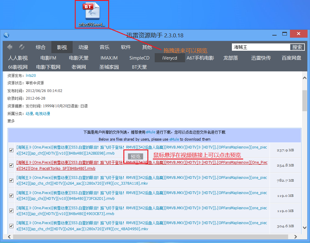This screenshot has height=243, width=310.
Task: Open the lnts20 publisher link
Action: (30, 75)
